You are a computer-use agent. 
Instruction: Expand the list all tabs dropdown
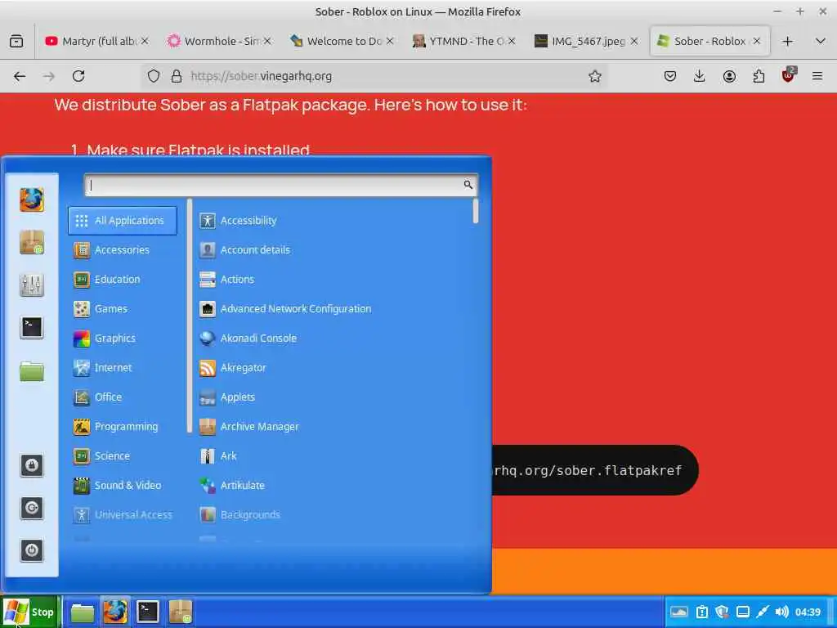[821, 41]
